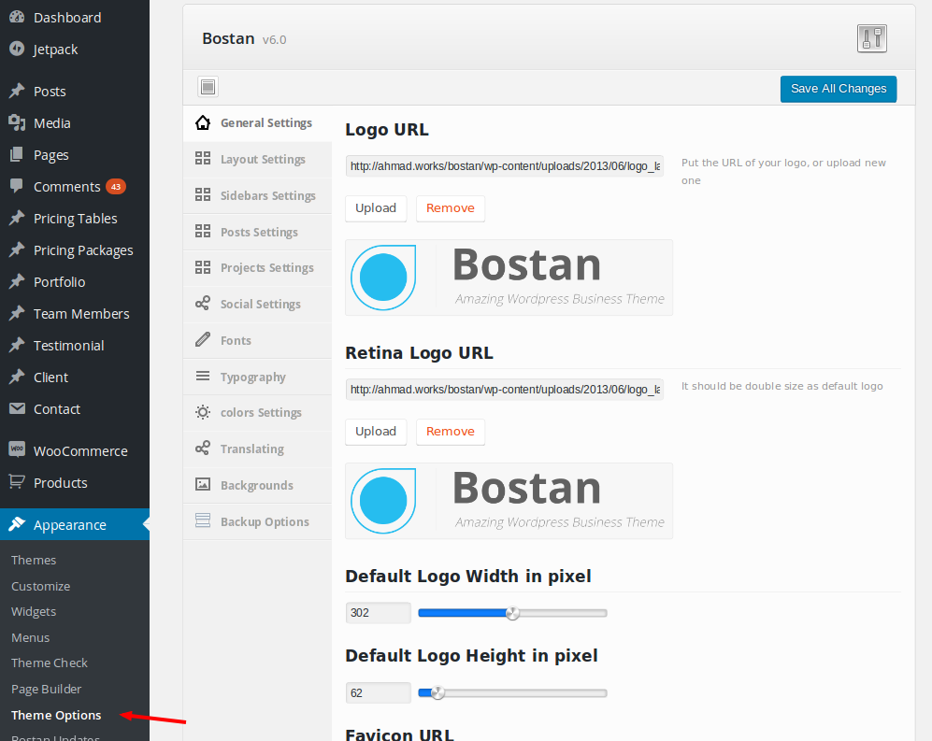Remove the Retina Logo image
This screenshot has height=741, width=932.
point(450,432)
